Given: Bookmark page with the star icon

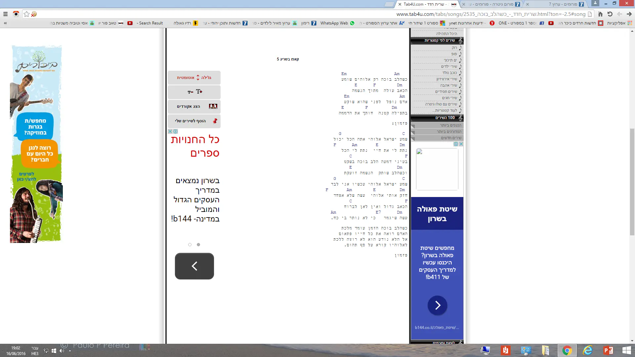Looking at the screenshot, I should coord(27,14).
